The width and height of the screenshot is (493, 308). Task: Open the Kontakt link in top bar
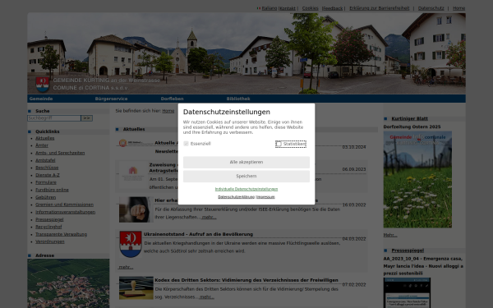(288, 8)
